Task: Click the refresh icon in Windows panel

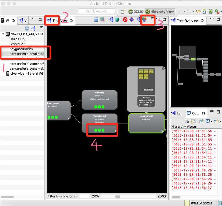Action: click(x=27, y=28)
